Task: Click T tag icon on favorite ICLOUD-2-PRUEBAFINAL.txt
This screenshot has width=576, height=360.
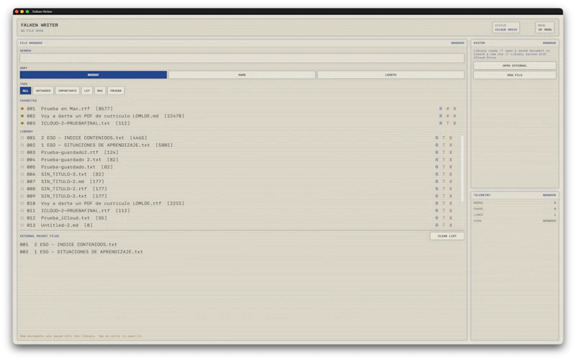Action: coord(447,123)
